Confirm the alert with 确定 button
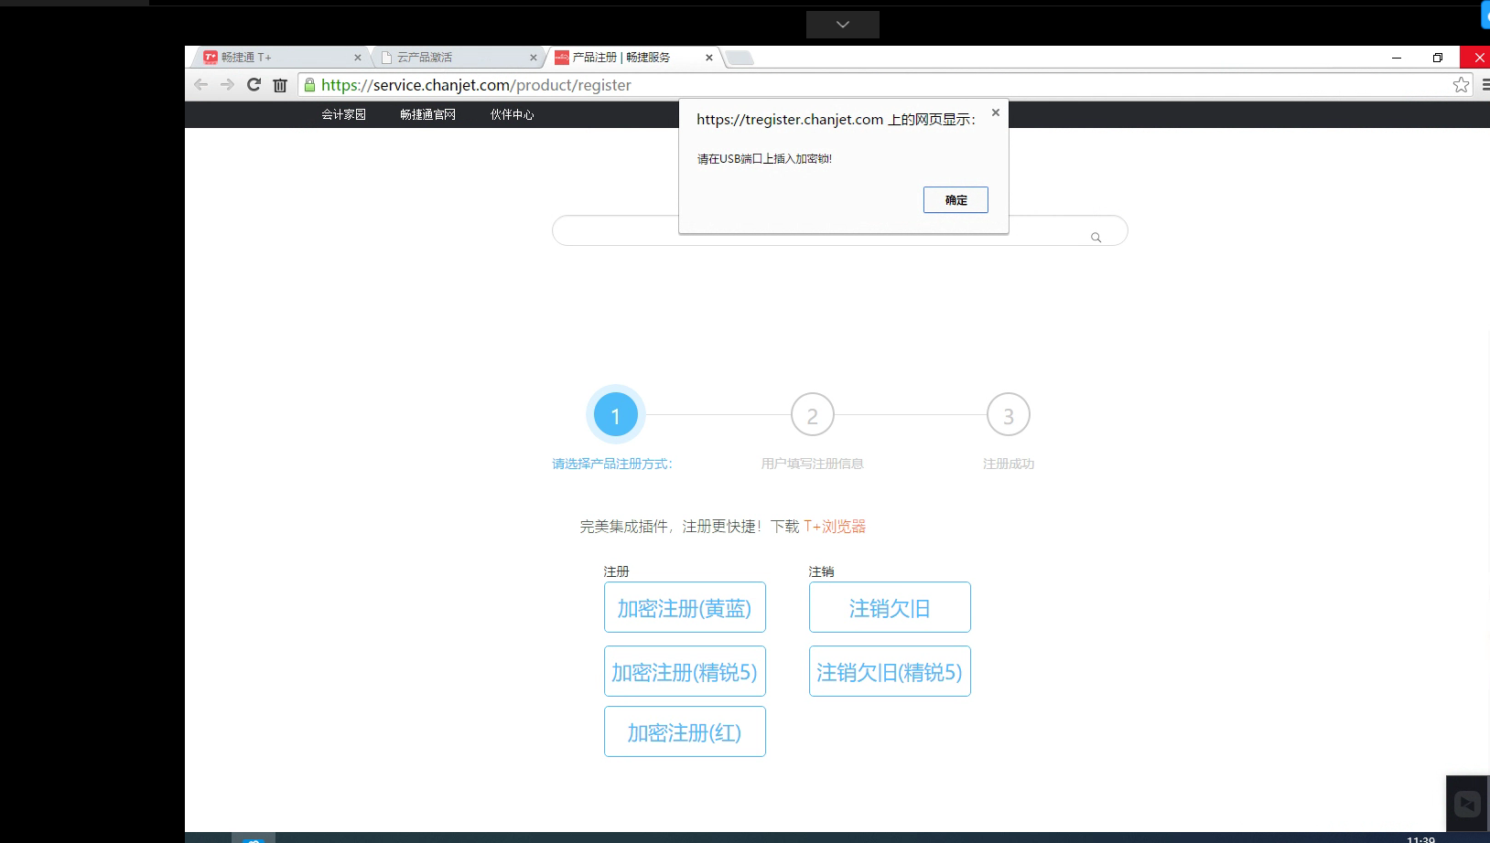1490x843 pixels. point(956,200)
